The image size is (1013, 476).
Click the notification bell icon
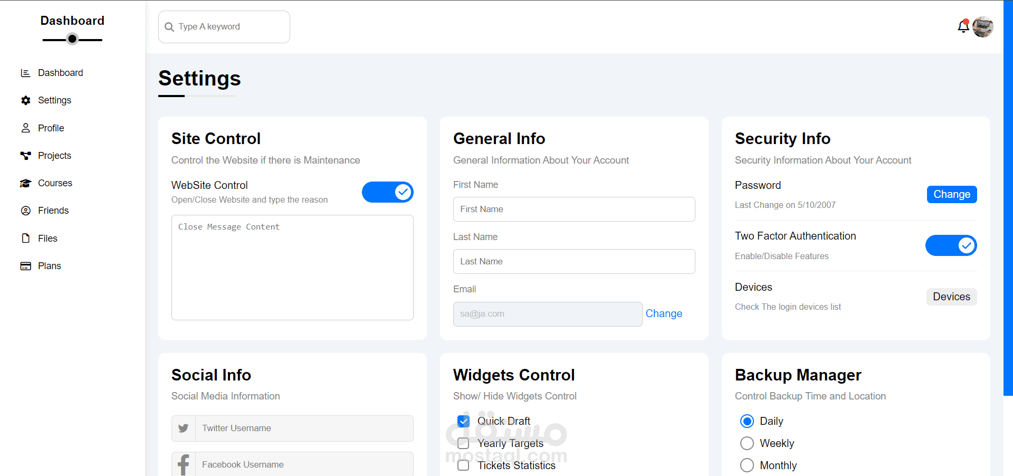click(963, 26)
